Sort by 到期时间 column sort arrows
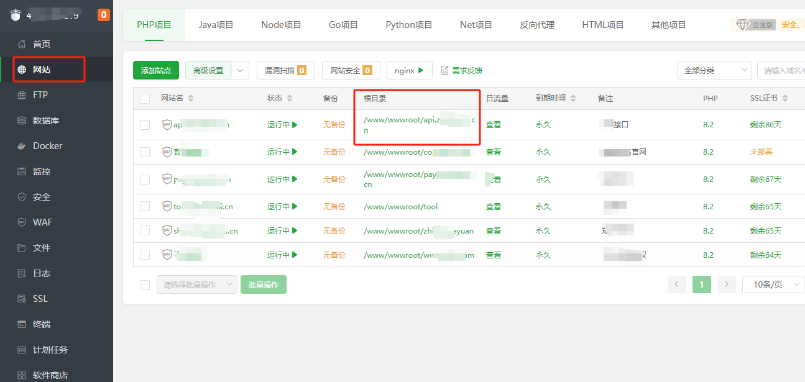The width and height of the screenshot is (805, 382). click(x=573, y=98)
